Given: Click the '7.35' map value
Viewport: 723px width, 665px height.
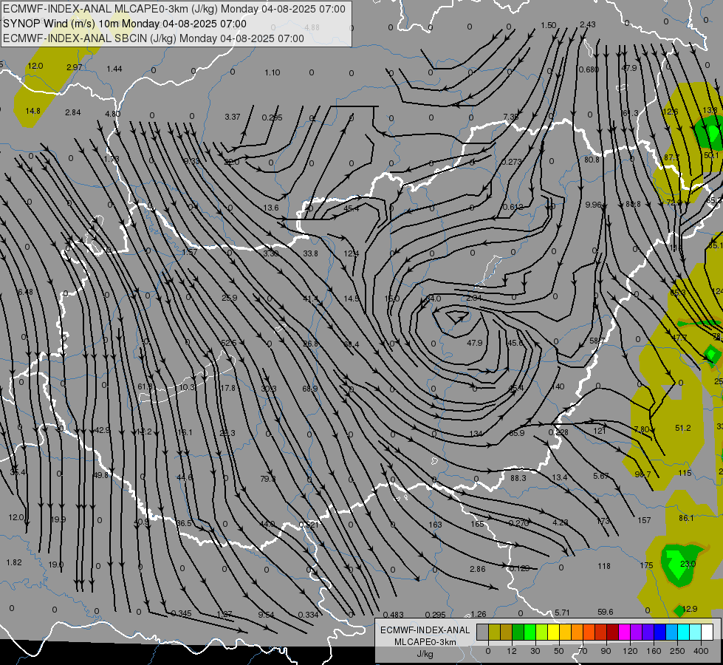Looking at the screenshot, I should (510, 116).
